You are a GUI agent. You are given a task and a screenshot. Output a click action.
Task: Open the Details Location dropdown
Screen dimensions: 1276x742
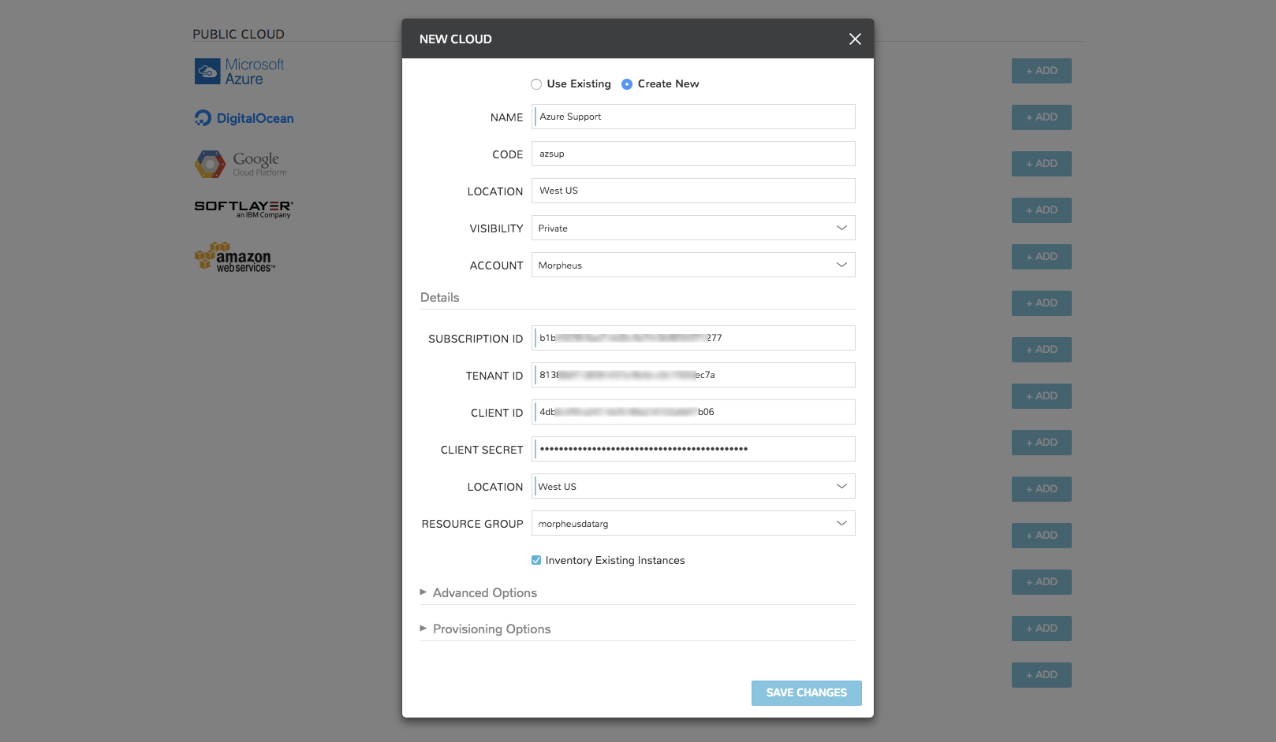693,487
